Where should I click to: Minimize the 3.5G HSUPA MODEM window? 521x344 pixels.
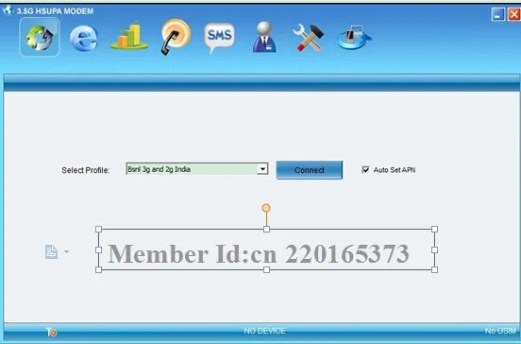click(497, 14)
